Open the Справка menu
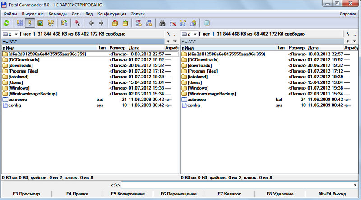 (x=347, y=14)
